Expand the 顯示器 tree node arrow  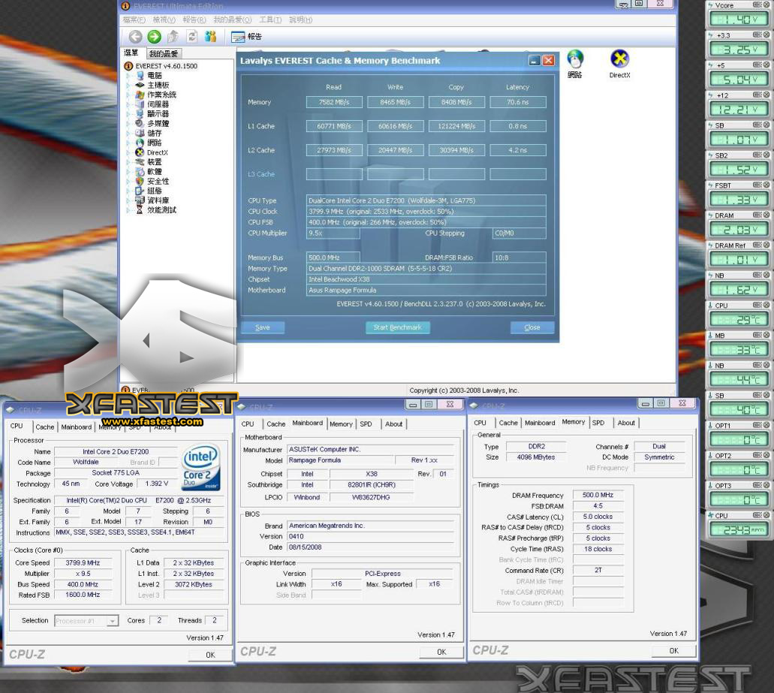(x=128, y=114)
